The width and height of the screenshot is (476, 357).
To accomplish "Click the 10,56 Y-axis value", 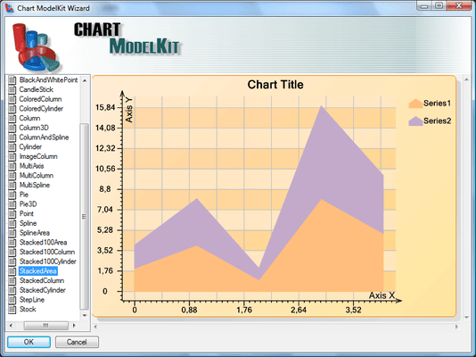I will click(105, 169).
